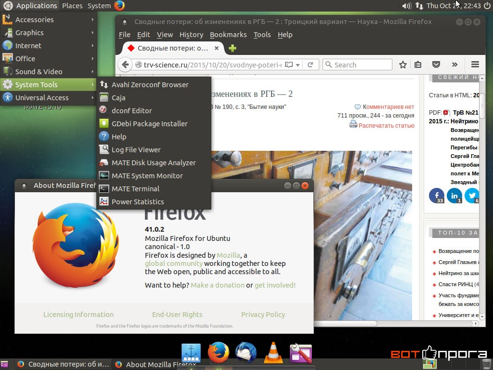Click the printer icon beside Распечатать статью
This screenshot has height=370, width=493.
coord(353,124)
